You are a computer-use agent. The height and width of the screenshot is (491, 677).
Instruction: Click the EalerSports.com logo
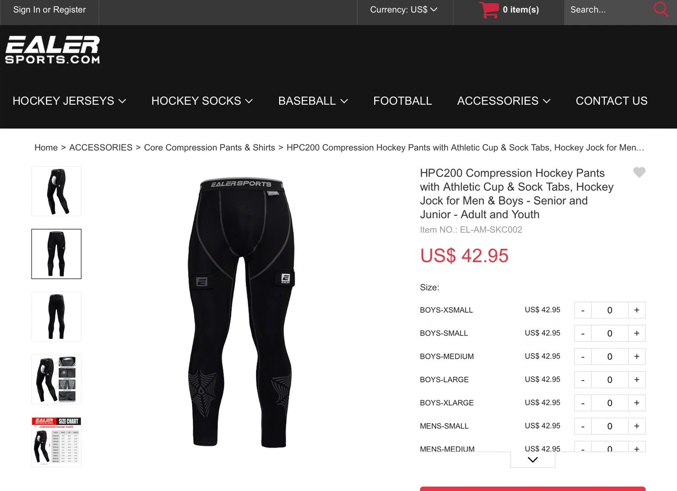click(x=53, y=50)
